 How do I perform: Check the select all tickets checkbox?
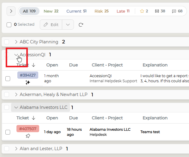tap(9, 25)
